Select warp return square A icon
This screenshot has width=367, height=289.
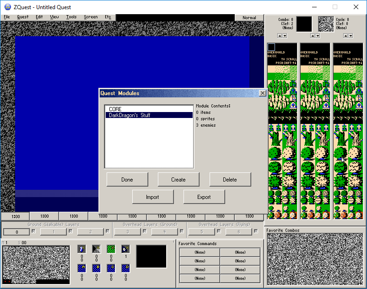pyautogui.click(x=82, y=268)
